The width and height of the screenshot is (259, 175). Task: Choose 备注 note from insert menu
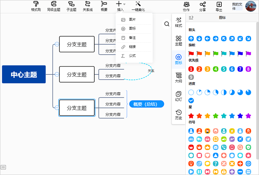click(x=134, y=38)
